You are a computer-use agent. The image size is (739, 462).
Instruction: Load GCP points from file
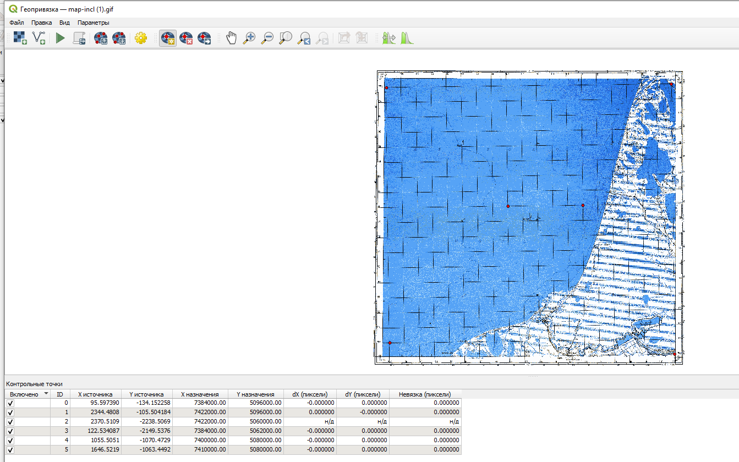101,38
